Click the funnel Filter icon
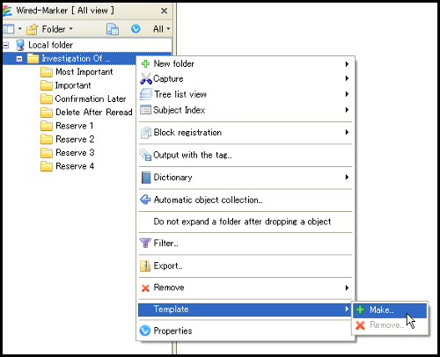This screenshot has height=357, width=440. click(145, 243)
